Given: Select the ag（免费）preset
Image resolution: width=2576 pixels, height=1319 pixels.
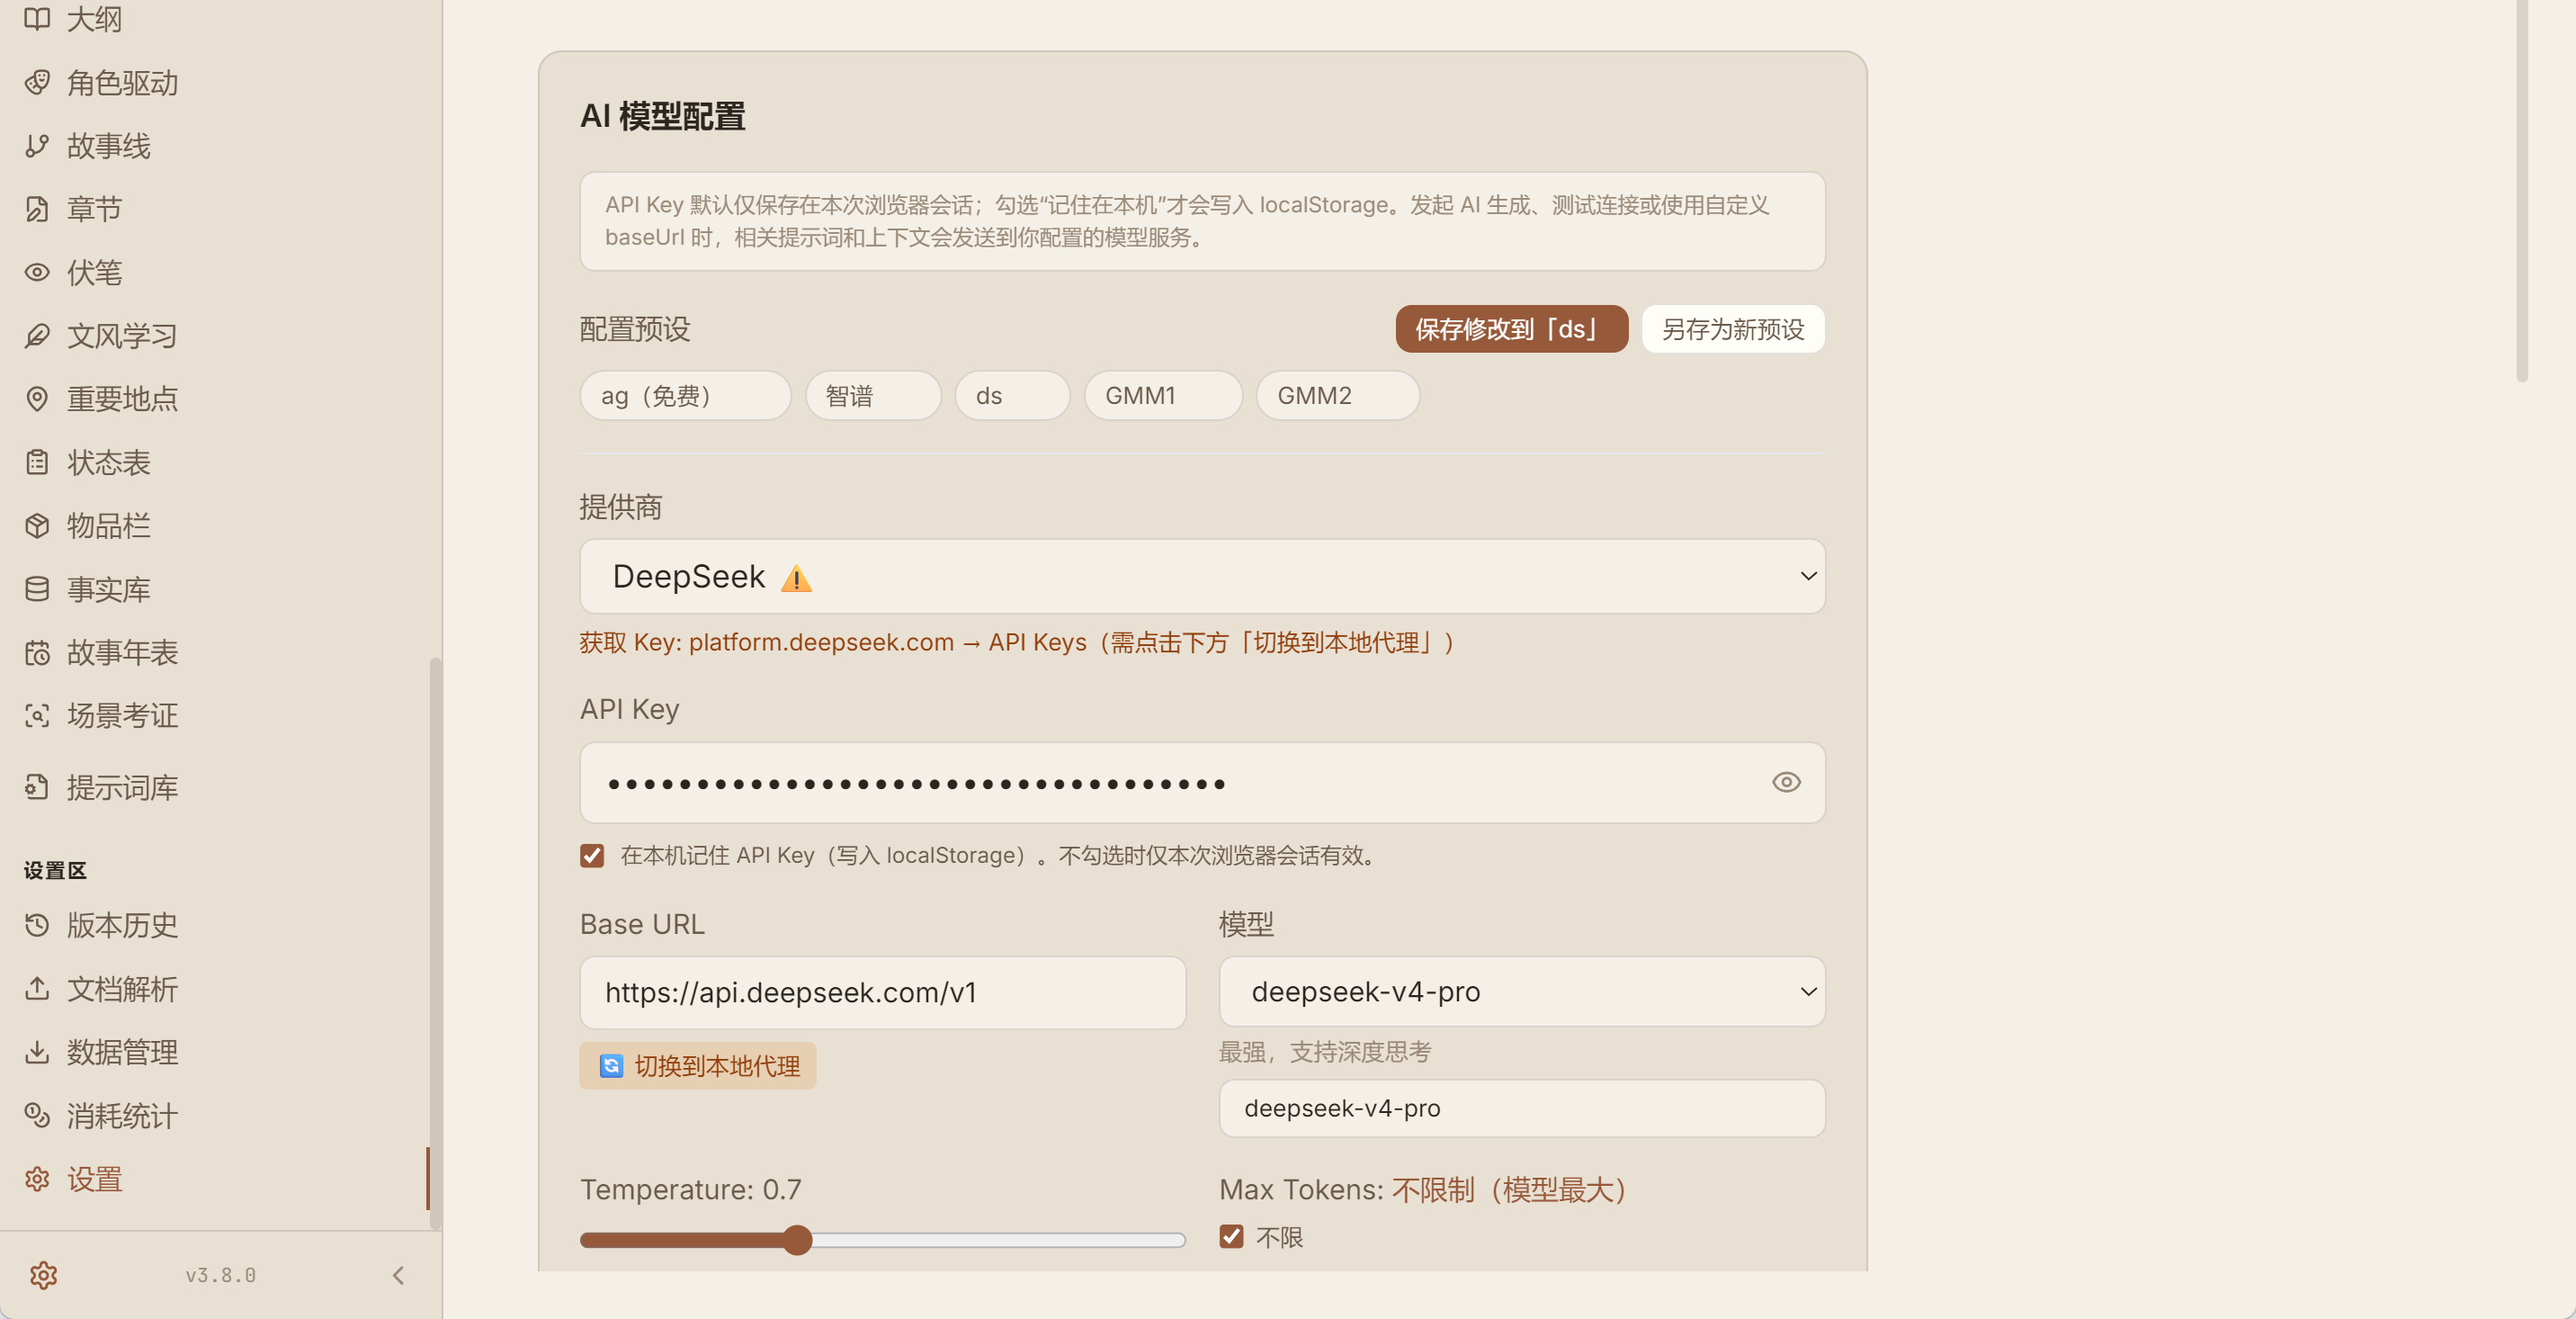Looking at the screenshot, I should [x=685, y=395].
